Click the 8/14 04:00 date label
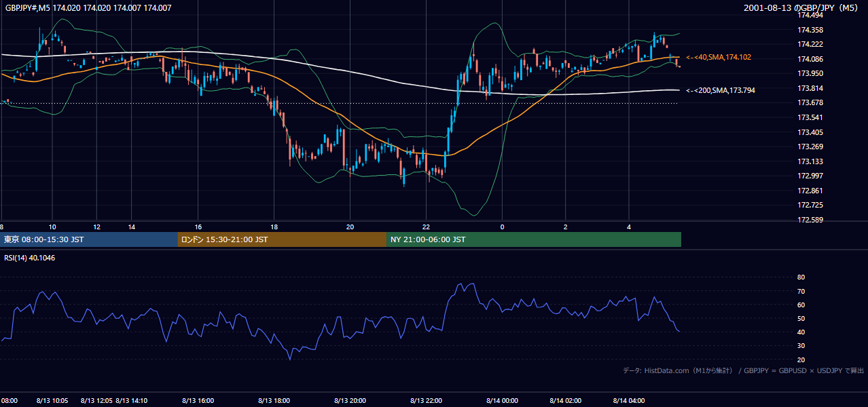868x407 pixels. (x=629, y=401)
